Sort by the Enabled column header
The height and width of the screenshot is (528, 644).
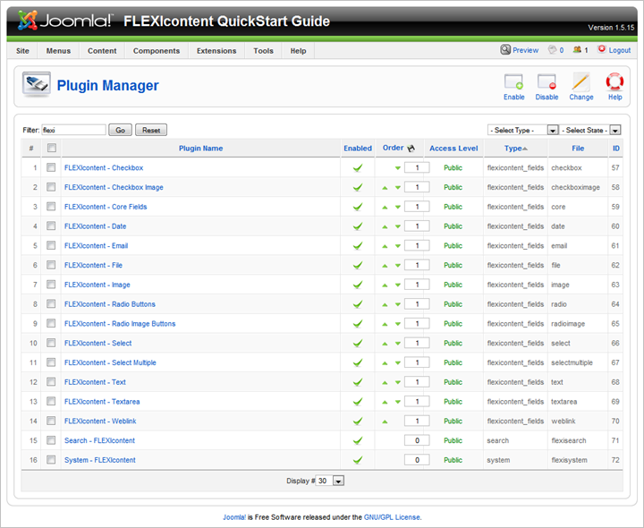tap(358, 149)
